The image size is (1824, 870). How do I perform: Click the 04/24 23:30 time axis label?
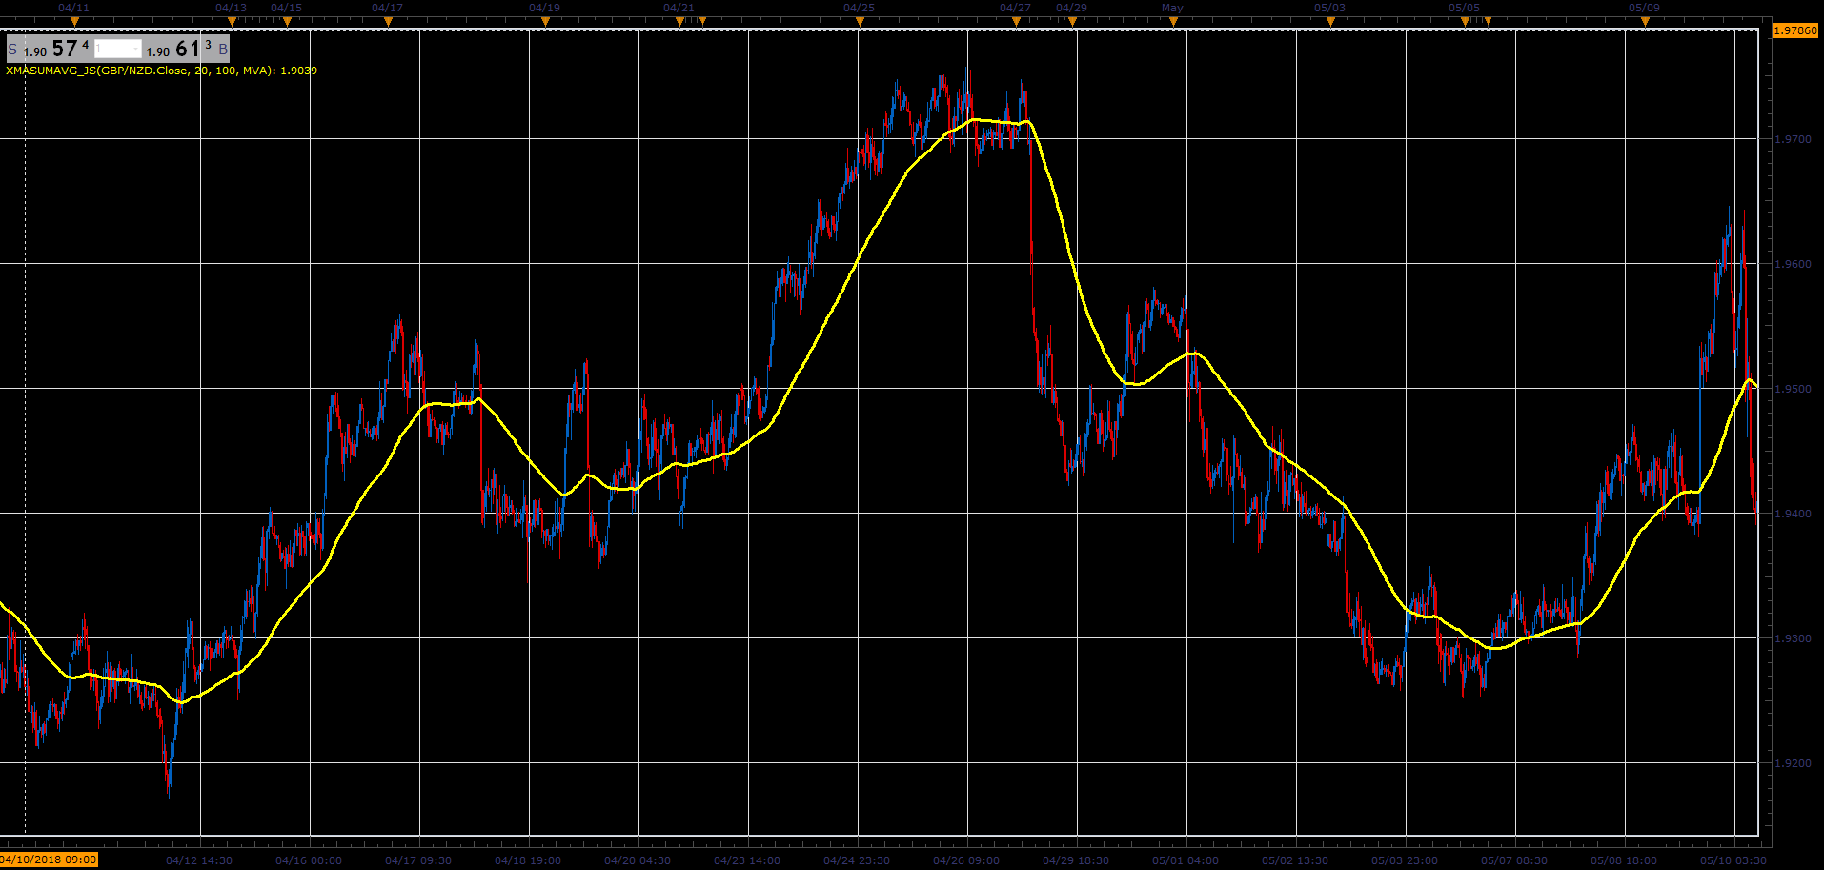pyautogui.click(x=857, y=860)
